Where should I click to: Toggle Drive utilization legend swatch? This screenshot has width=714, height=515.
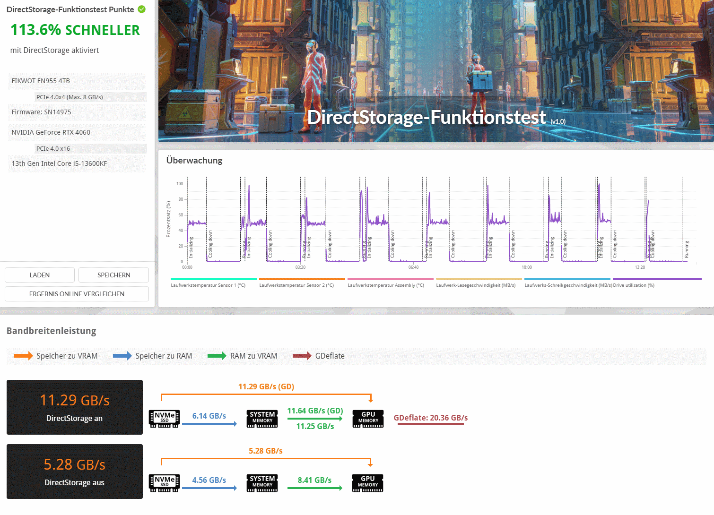pyautogui.click(x=657, y=279)
